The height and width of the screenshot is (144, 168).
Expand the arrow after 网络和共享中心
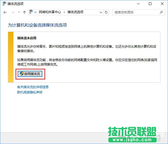pyautogui.click(x=64, y=12)
